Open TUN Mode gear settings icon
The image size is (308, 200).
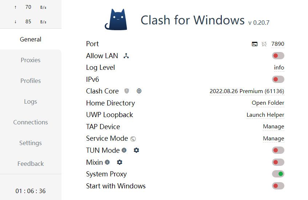[136, 150]
